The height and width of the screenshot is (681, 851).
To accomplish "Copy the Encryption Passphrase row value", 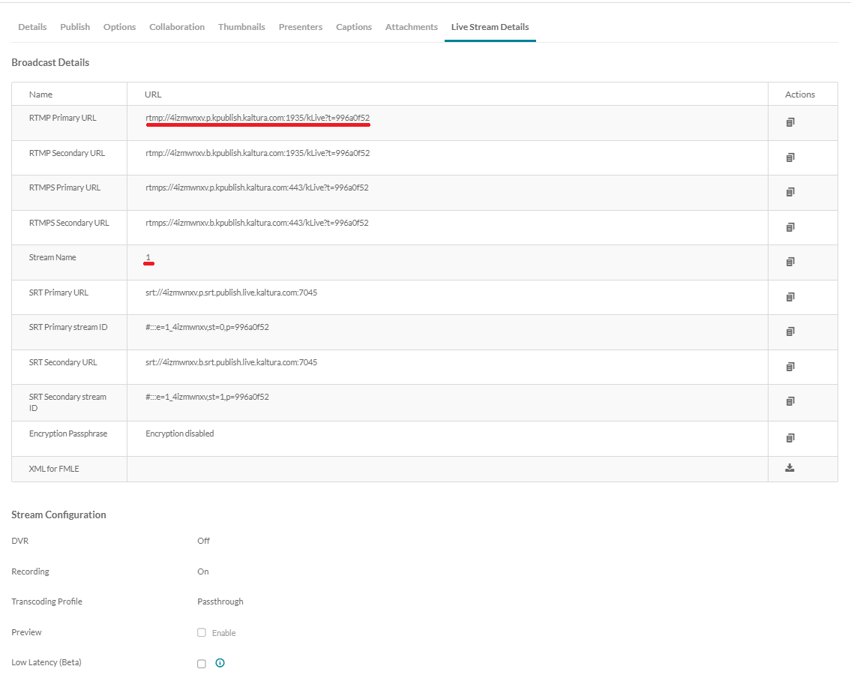I will 790,438.
